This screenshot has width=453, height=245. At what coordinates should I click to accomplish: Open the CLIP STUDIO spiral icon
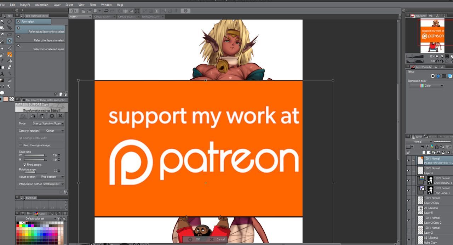pyautogui.click(x=74, y=11)
